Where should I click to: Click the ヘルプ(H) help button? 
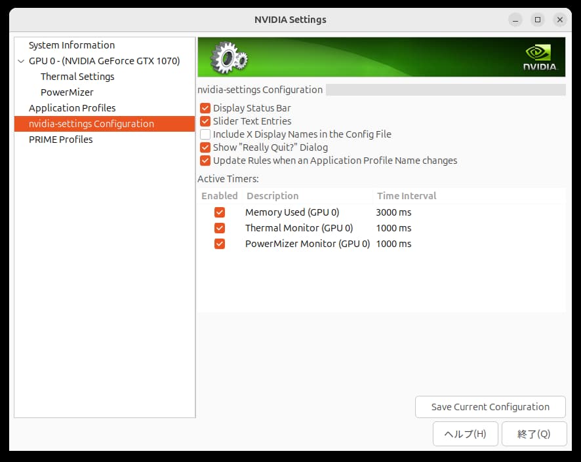[x=465, y=434]
